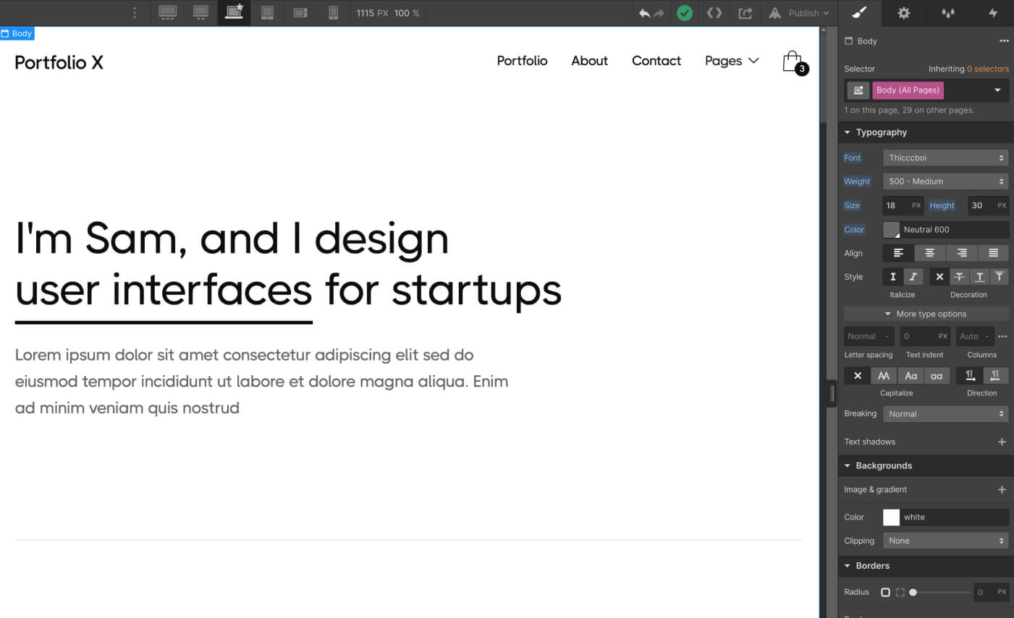Screen dimensions: 1014x618
Task: Switch to the tablet breakpoint
Action: (x=267, y=12)
